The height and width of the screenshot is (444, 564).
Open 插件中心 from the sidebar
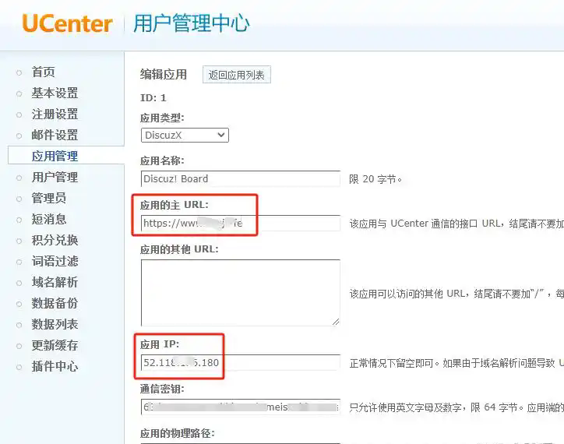pyautogui.click(x=55, y=367)
